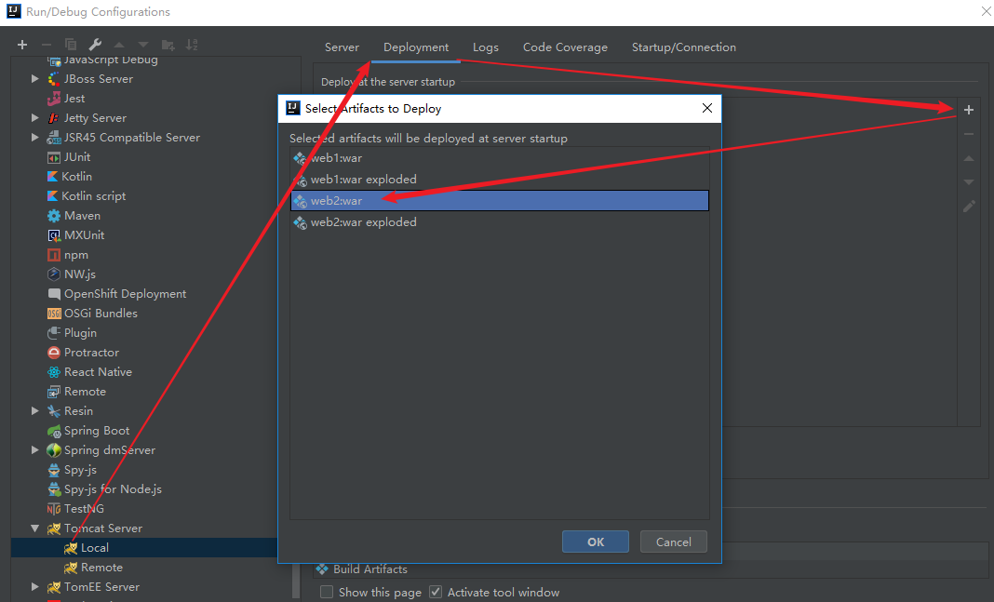Click the TestNG icon
This screenshot has width=994, height=602.
(54, 509)
